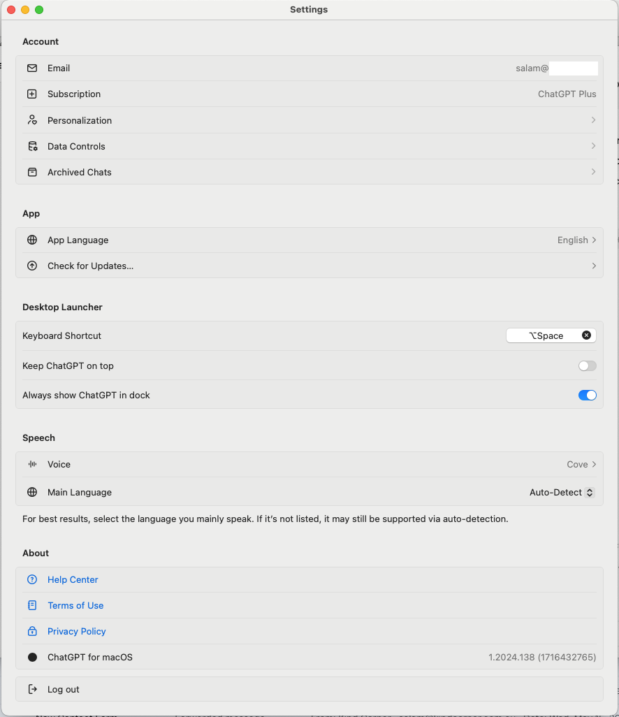The image size is (619, 717).
Task: Click the Archived Chats box icon
Action: (x=32, y=172)
